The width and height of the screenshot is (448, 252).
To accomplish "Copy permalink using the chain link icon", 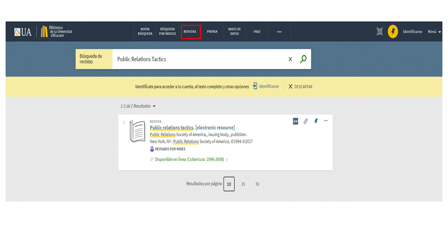I will point(306,121).
